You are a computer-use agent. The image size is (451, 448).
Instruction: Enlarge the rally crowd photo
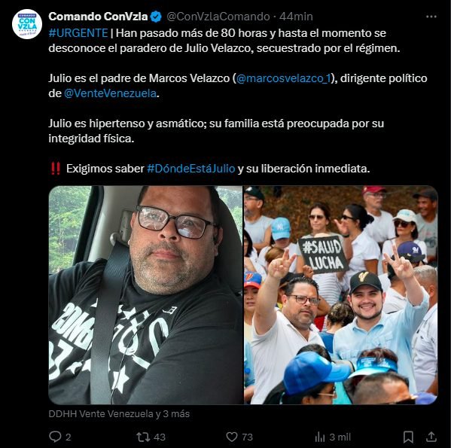[x=341, y=295]
